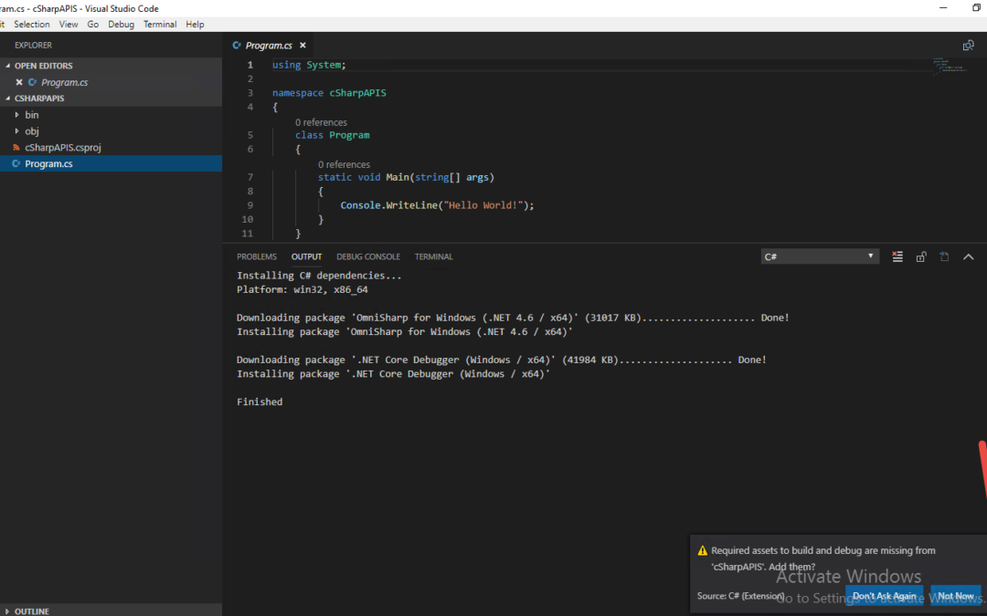Click the C# icon beside selected Program.cs
Screen dimensions: 987x616
pos(16,163)
